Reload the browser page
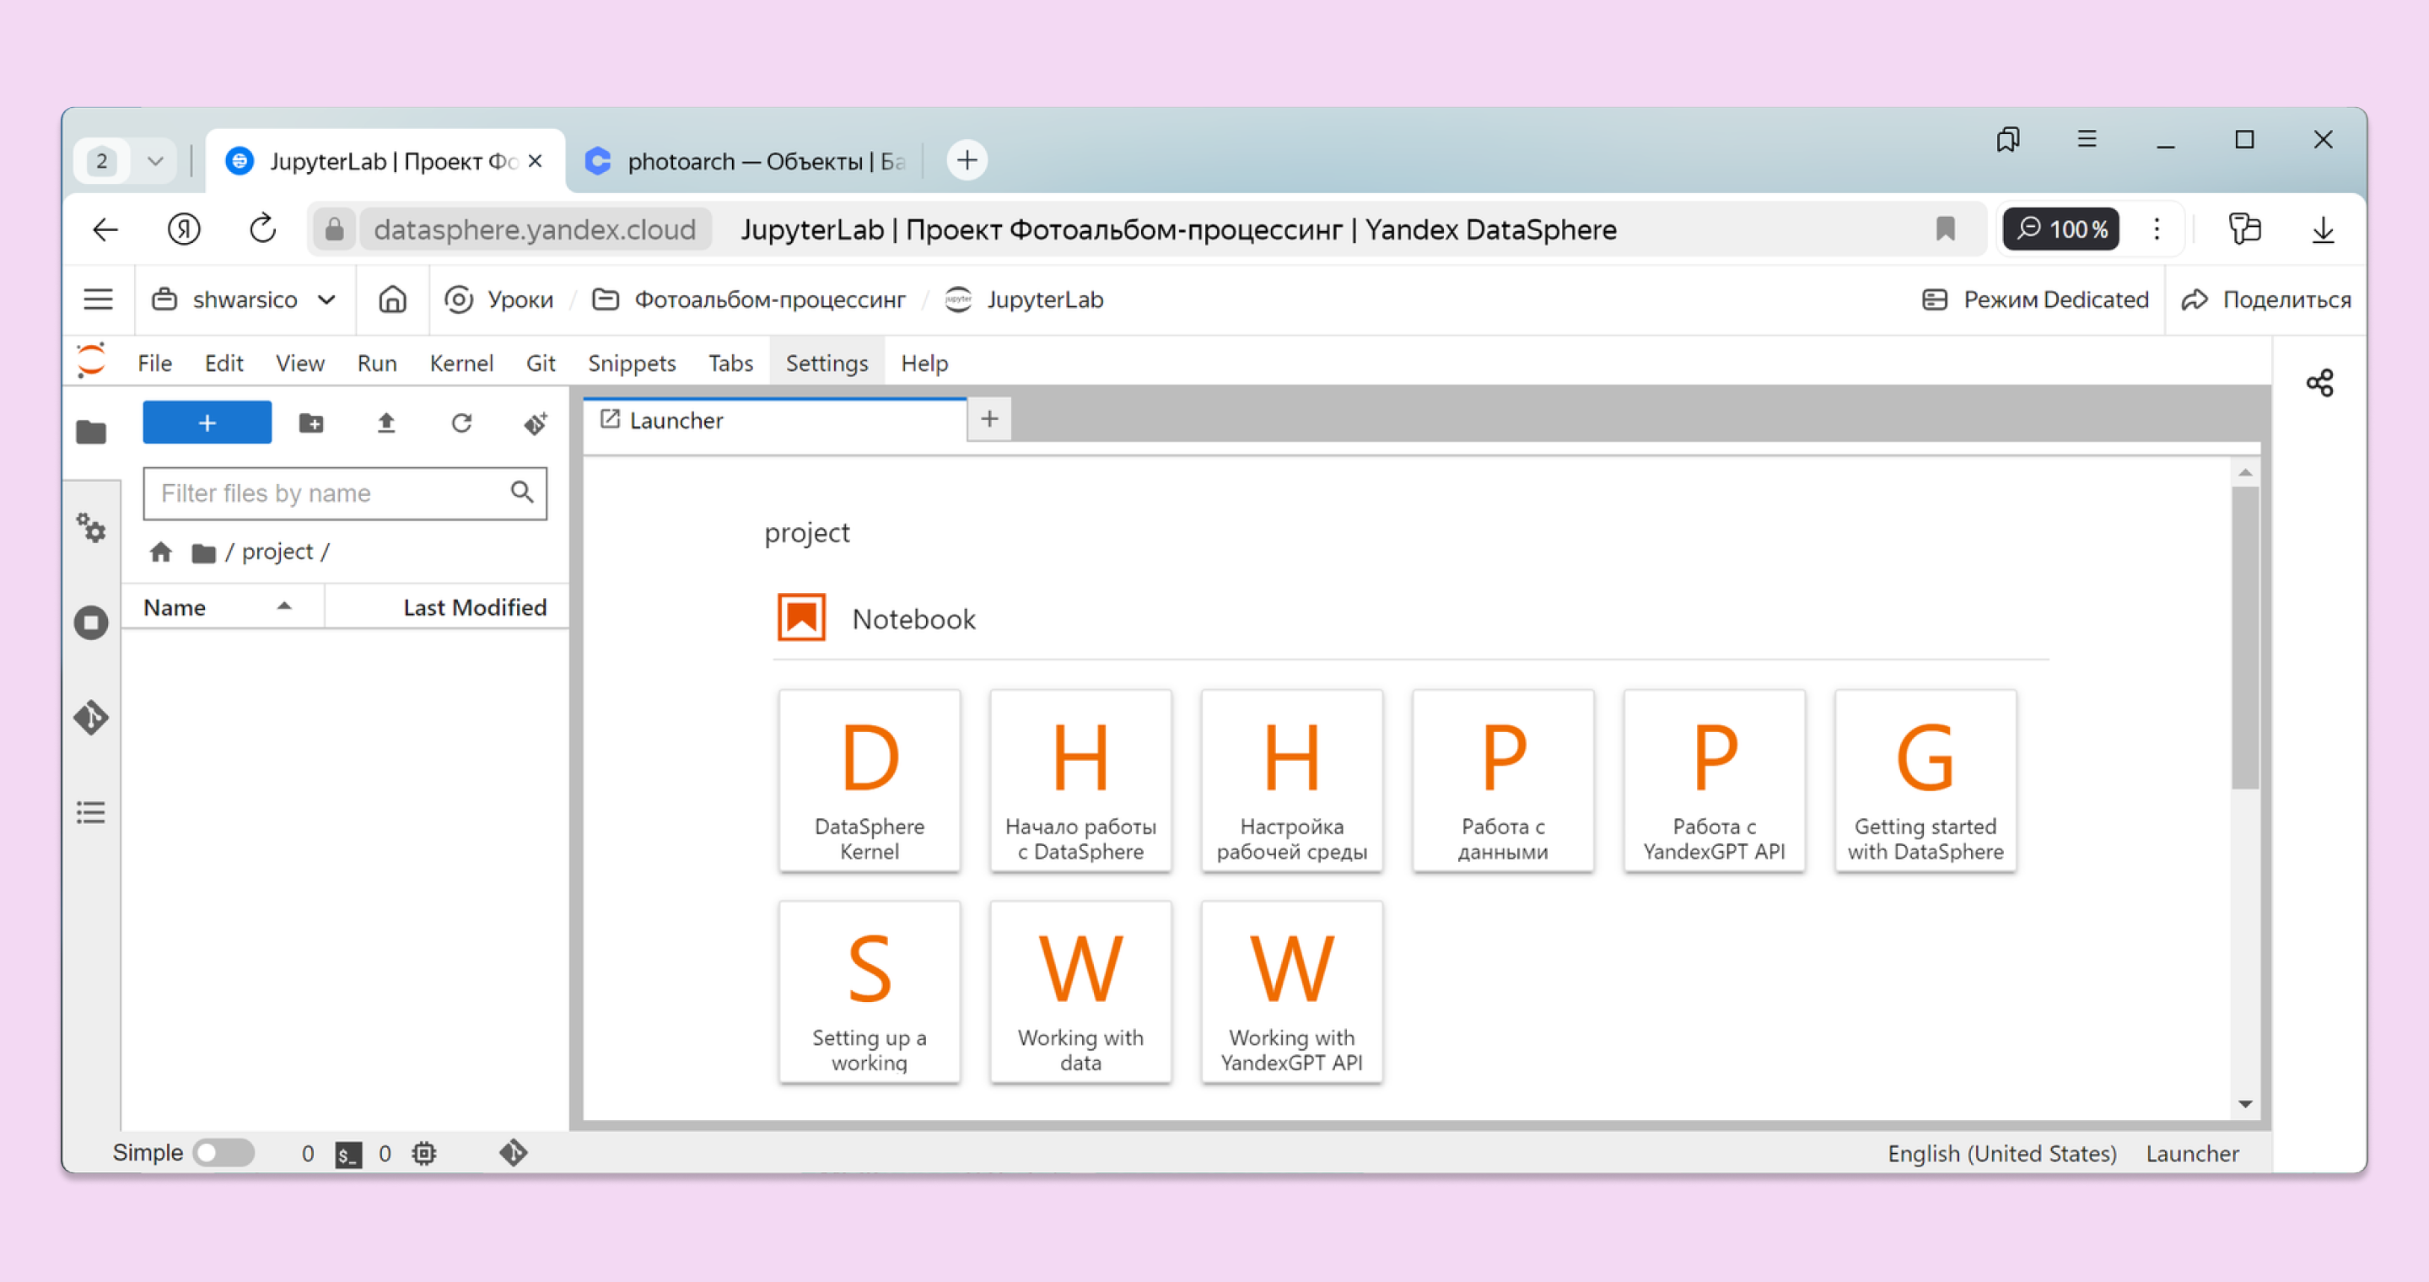The width and height of the screenshot is (2429, 1282). 262,229
